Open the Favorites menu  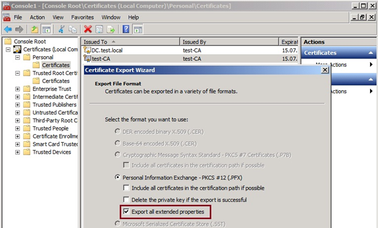coord(82,18)
